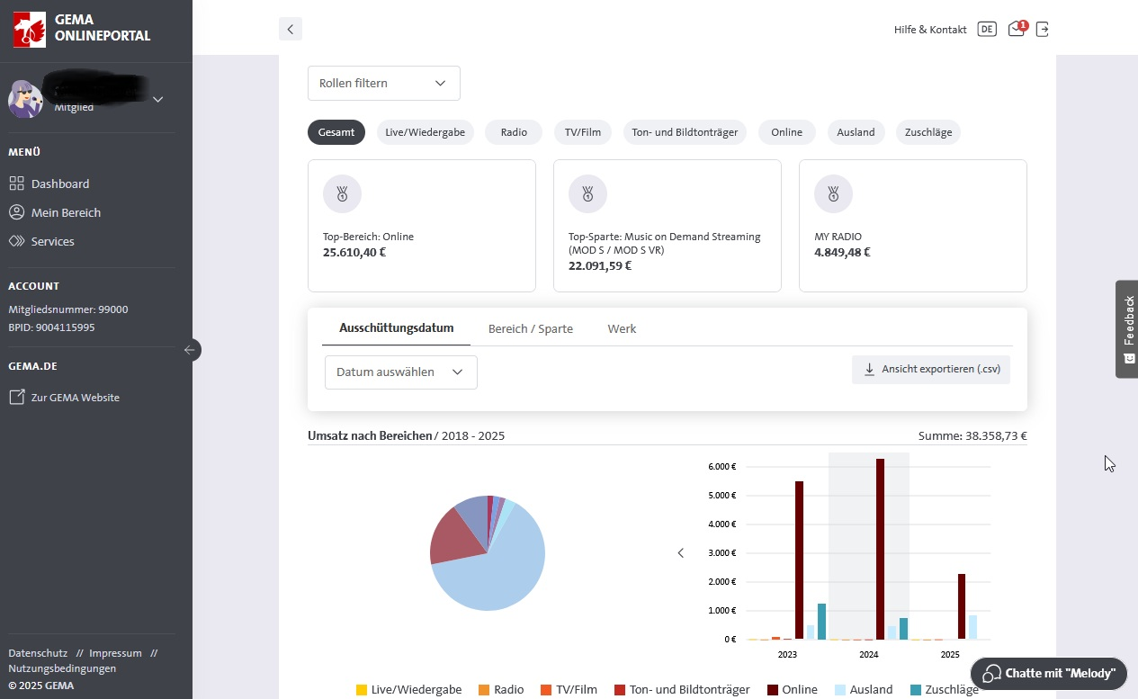Viewport: 1138px width, 699px height.
Task: Click Ansicht exportieren (.csv) button
Action: [931, 369]
